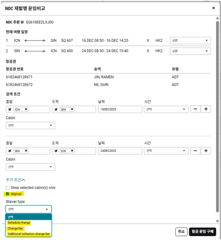Click the 항공 운임 구매 button
Screen dimensions: 221x240
click(x=203, y=232)
